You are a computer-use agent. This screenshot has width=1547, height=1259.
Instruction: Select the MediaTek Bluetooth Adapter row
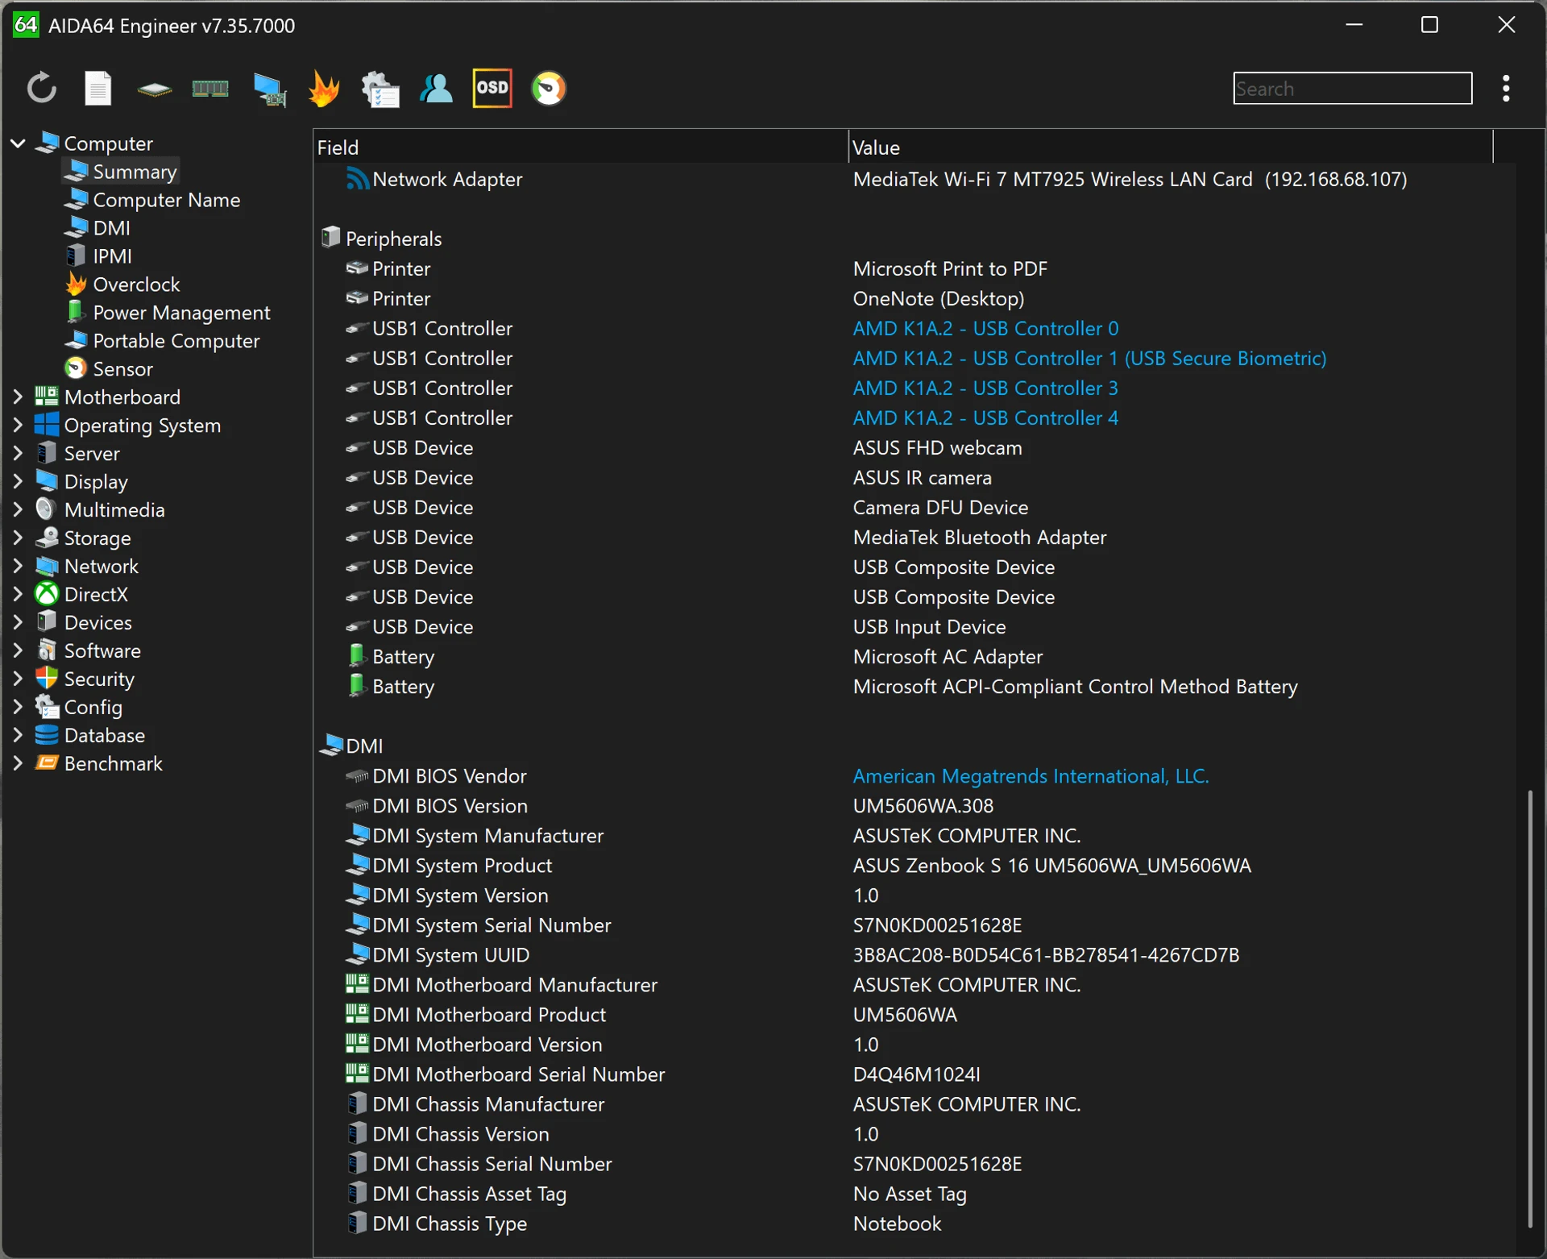coord(915,537)
